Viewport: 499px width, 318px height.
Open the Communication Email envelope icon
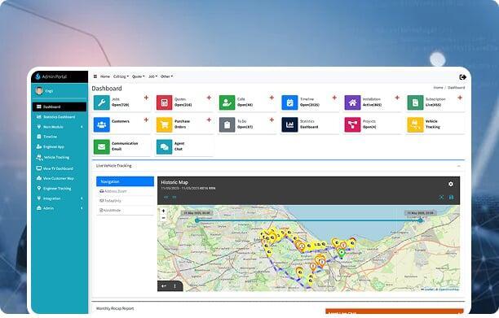tap(102, 147)
